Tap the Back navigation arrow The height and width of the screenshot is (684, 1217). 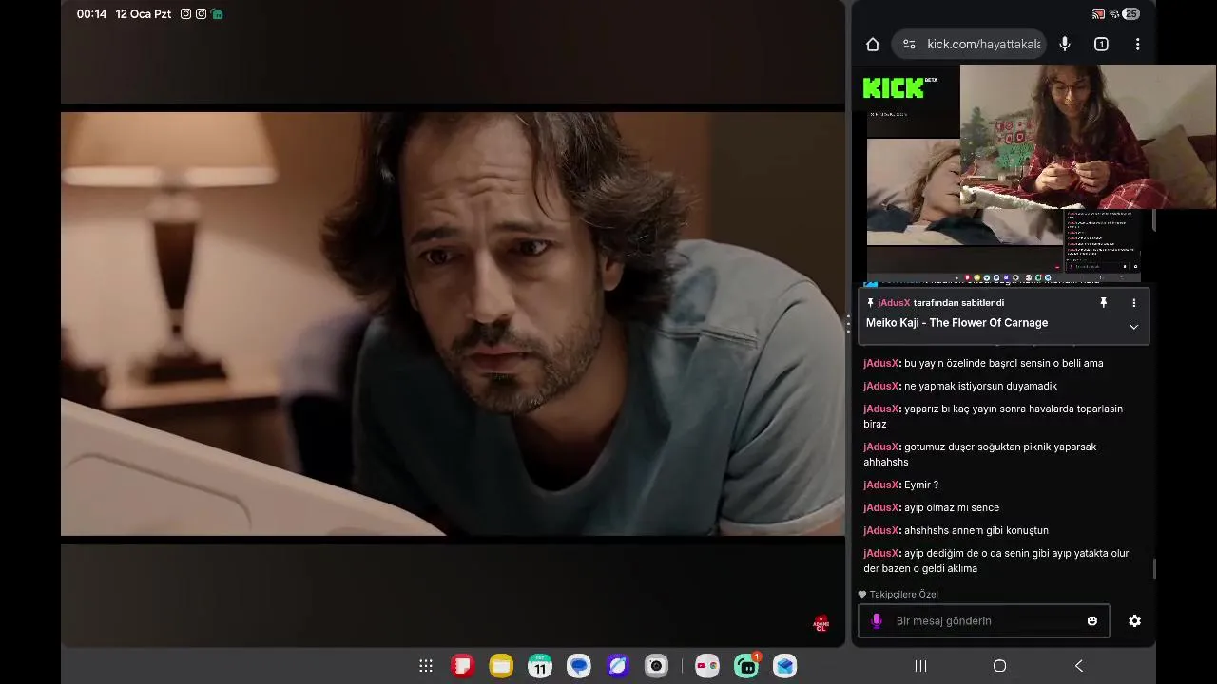[x=1078, y=666]
